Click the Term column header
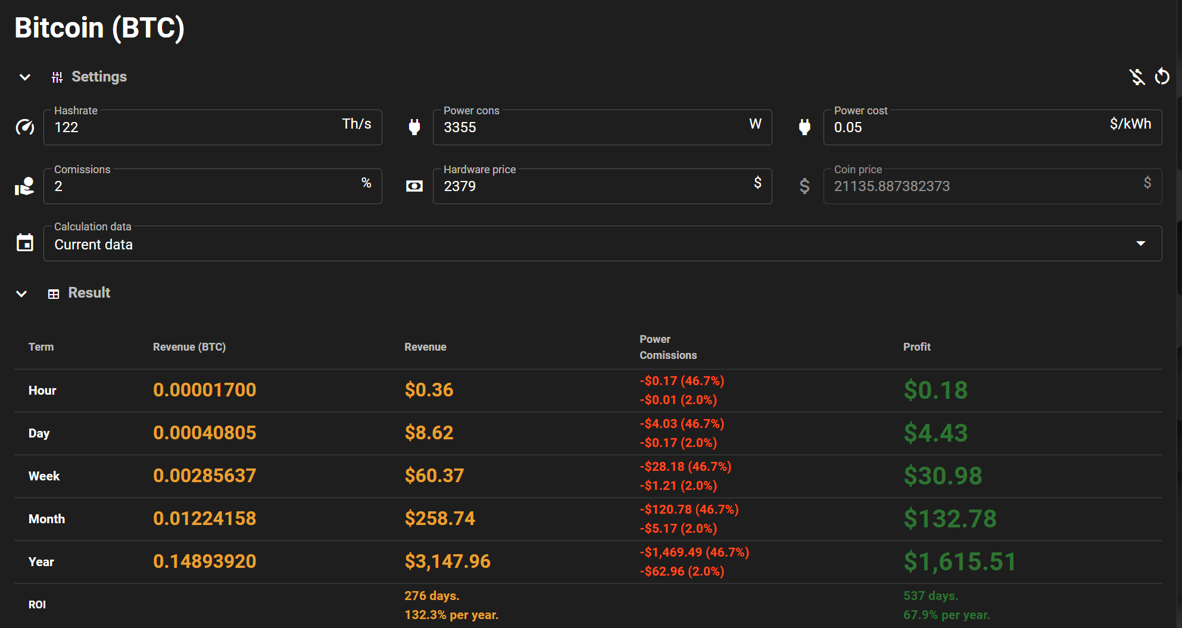Viewport: 1182px width, 628px height. pos(41,347)
